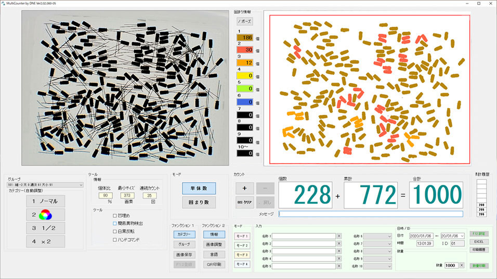Open the 名称 6 dropdown
This screenshot has height=279, width=497.
pos(389,236)
